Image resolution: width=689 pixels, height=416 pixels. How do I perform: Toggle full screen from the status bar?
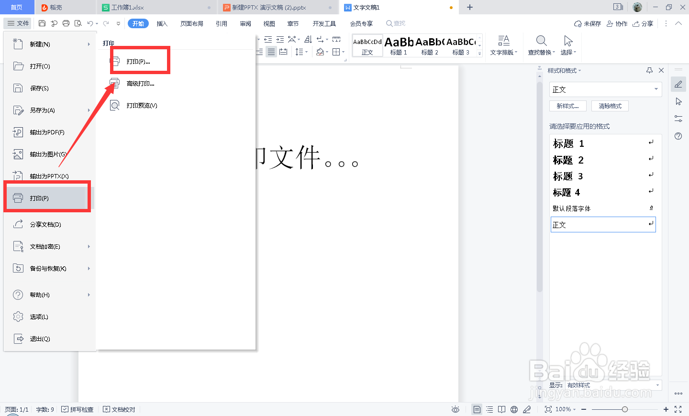[679, 409]
